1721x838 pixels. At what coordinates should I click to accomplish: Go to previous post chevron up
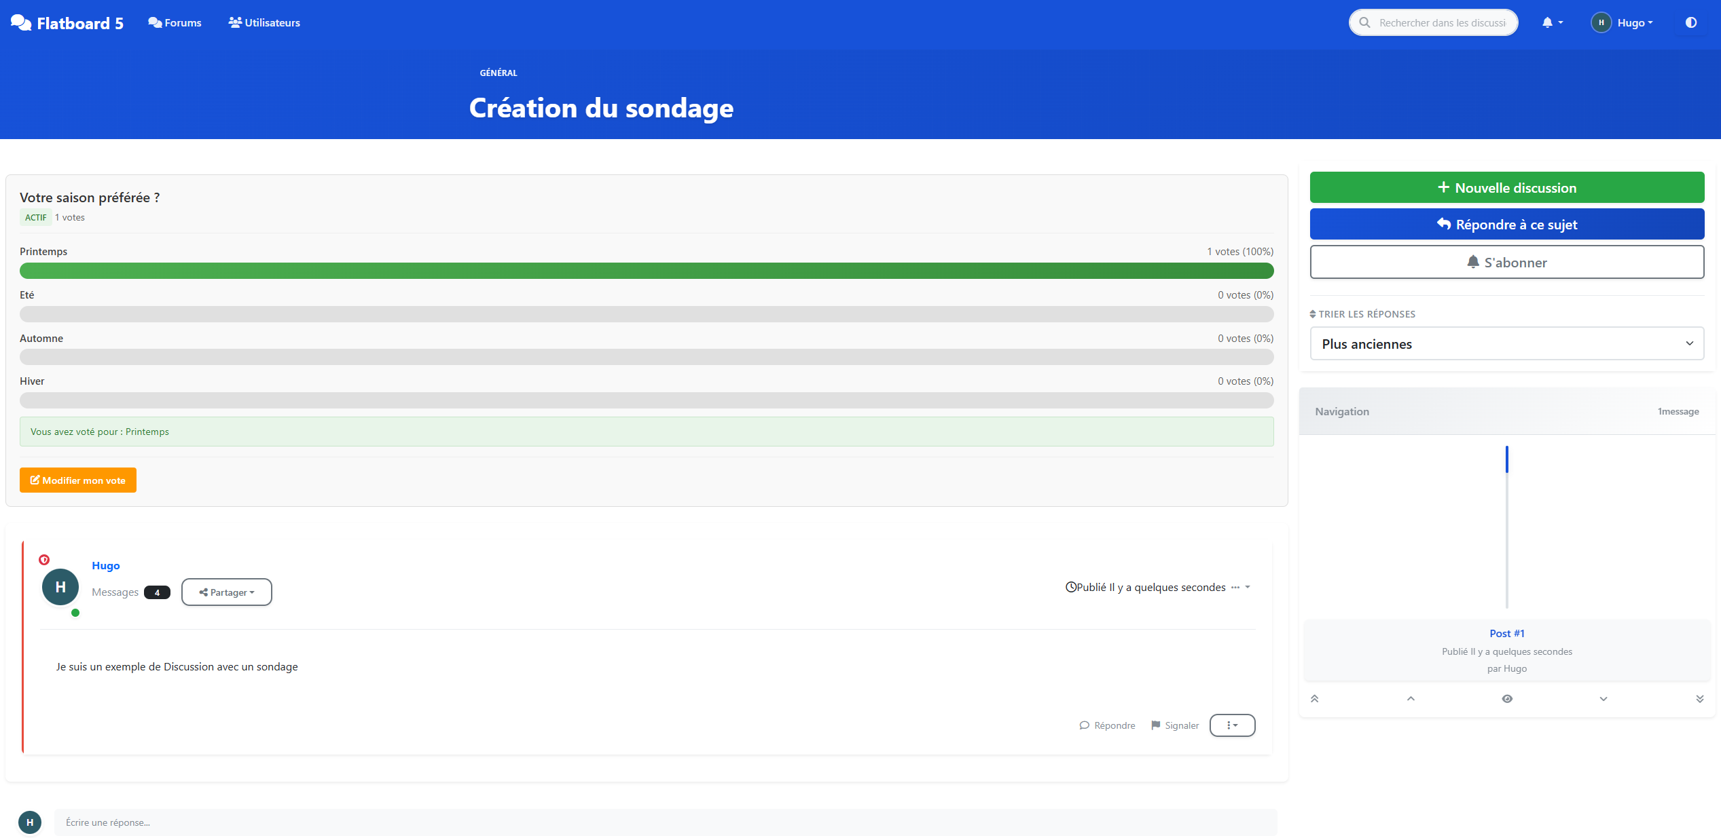tap(1411, 699)
